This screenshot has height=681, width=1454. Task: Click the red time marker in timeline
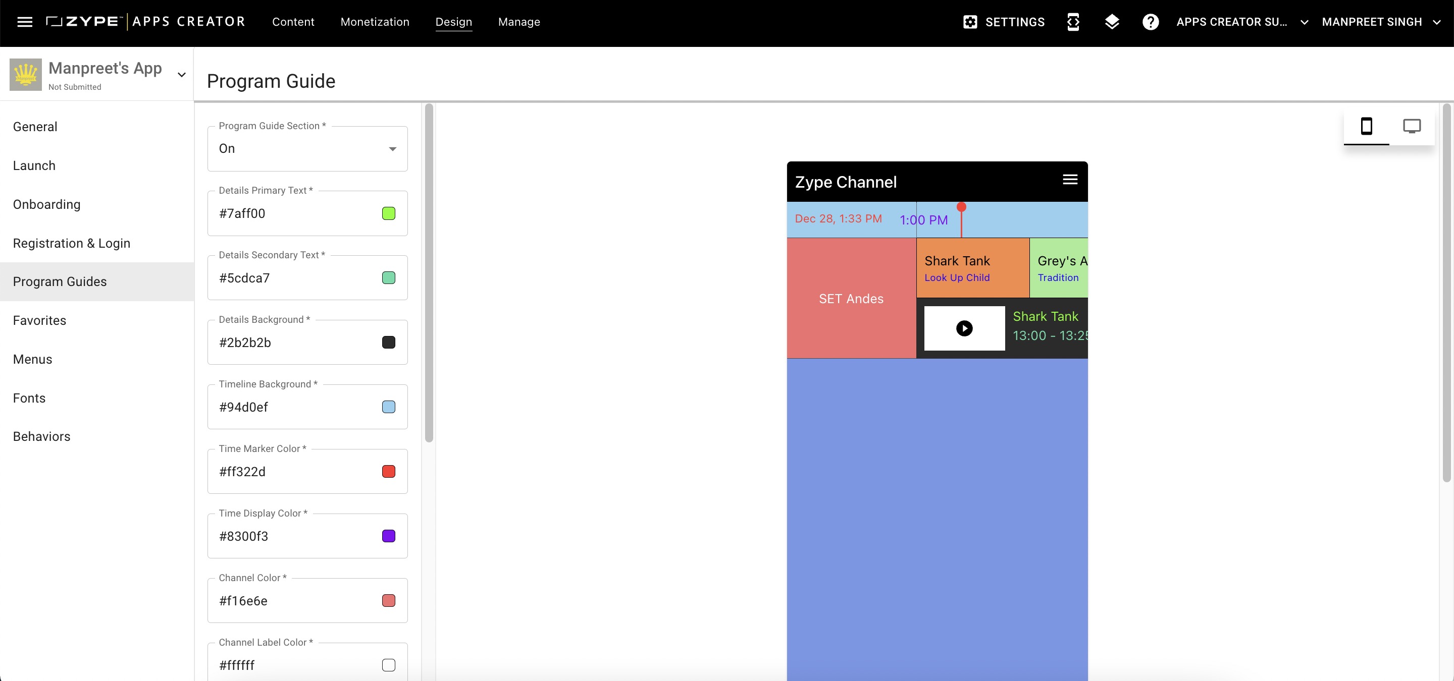pyautogui.click(x=961, y=219)
